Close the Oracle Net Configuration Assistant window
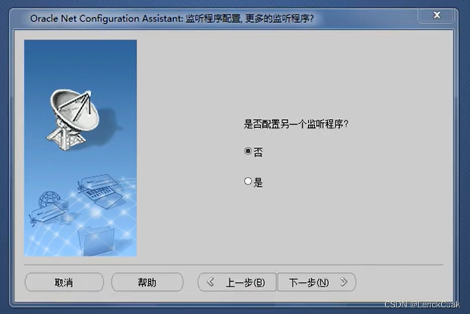Image resolution: width=470 pixels, height=314 pixels. tap(437, 15)
